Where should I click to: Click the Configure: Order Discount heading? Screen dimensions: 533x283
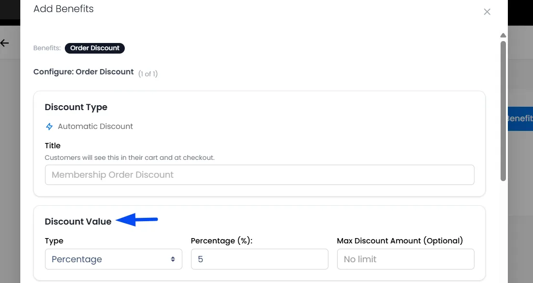84,72
